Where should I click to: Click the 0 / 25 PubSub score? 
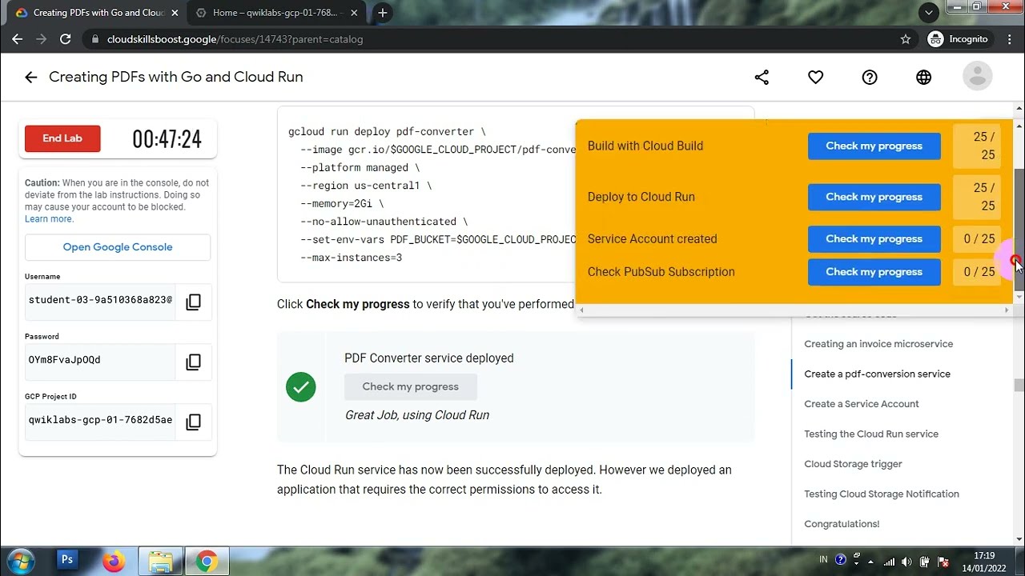coord(977,272)
